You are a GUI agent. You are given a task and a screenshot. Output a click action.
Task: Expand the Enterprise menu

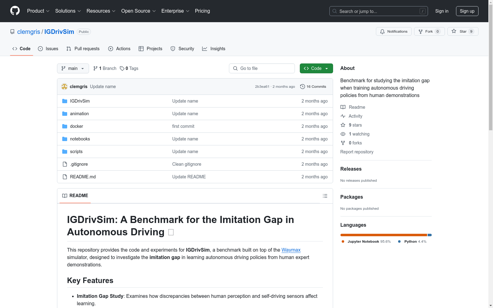[175, 11]
